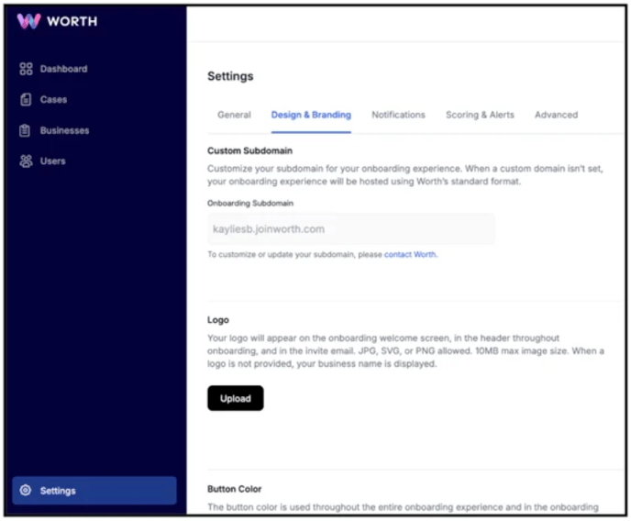Click the Worth logo icon
The width and height of the screenshot is (631, 521).
click(x=28, y=21)
